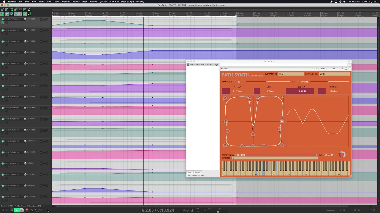Image resolution: width=380 pixels, height=213 pixels.
Task: Toggle the padlock locking toolbar icon
Action: [29, 14]
